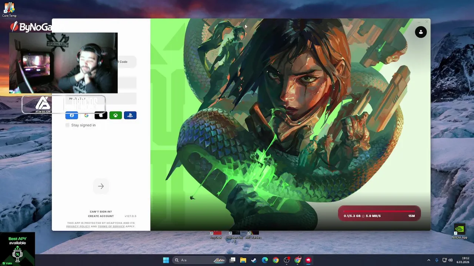Open the Core Temp desktop shortcut

click(x=9, y=10)
